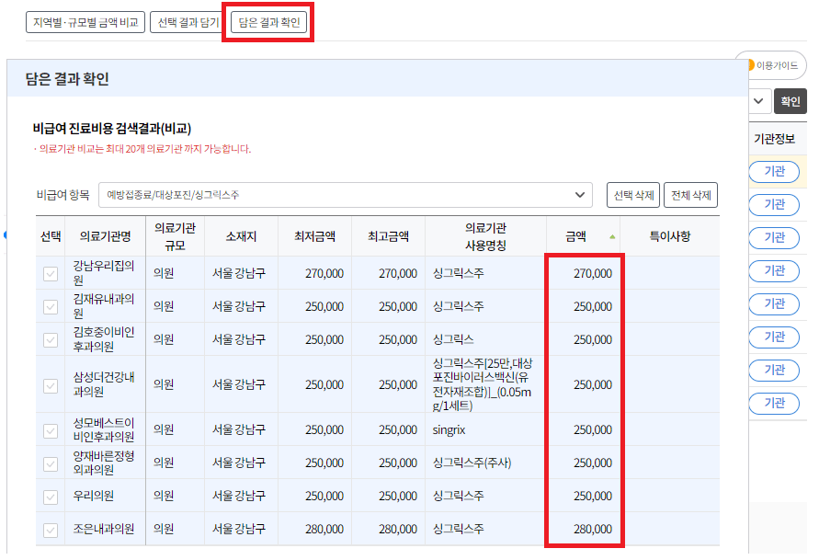Toggle checkbox for 양재바른정형외과의원 row
The image size is (819, 560).
(x=51, y=463)
